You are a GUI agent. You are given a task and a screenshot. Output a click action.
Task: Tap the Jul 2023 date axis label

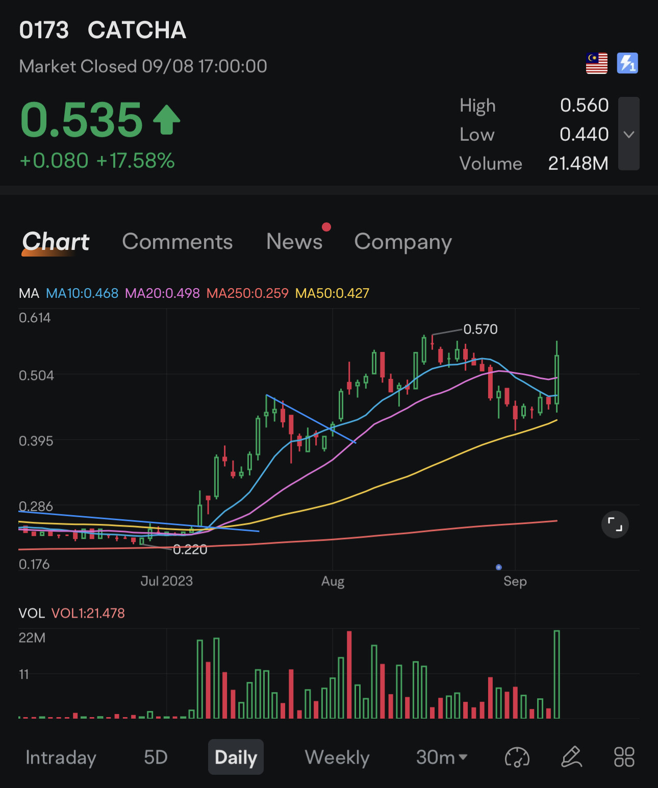[167, 581]
